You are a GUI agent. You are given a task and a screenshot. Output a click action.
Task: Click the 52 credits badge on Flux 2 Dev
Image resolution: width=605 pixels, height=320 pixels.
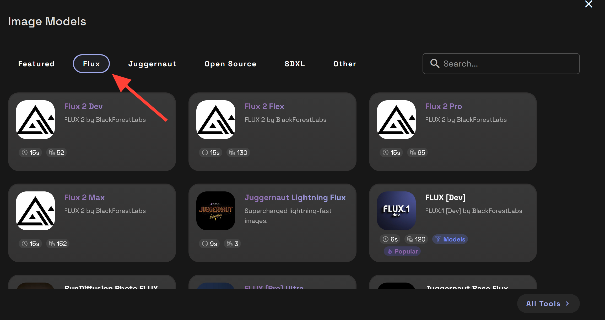coord(56,152)
